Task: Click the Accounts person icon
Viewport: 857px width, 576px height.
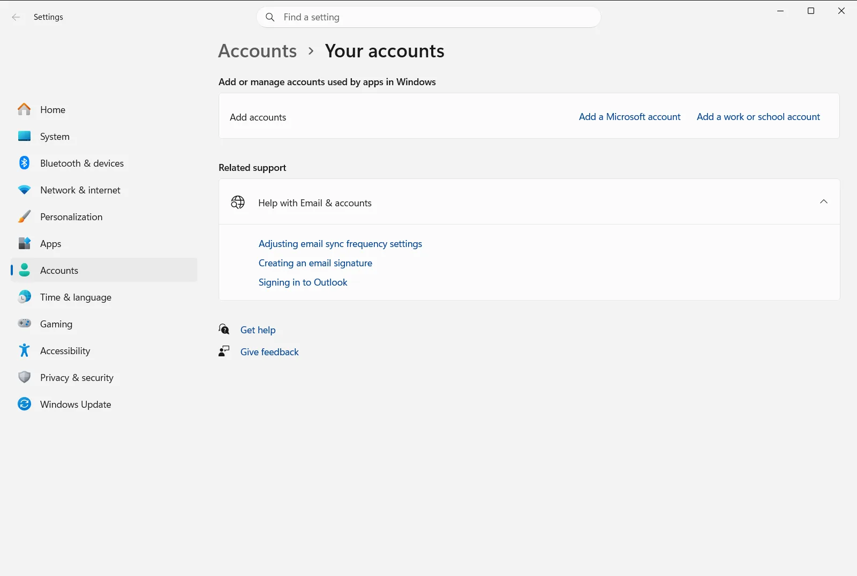Action: point(24,270)
